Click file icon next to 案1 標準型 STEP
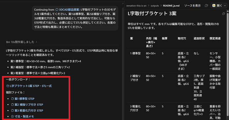The height and width of the screenshot is (120, 229). (12, 99)
